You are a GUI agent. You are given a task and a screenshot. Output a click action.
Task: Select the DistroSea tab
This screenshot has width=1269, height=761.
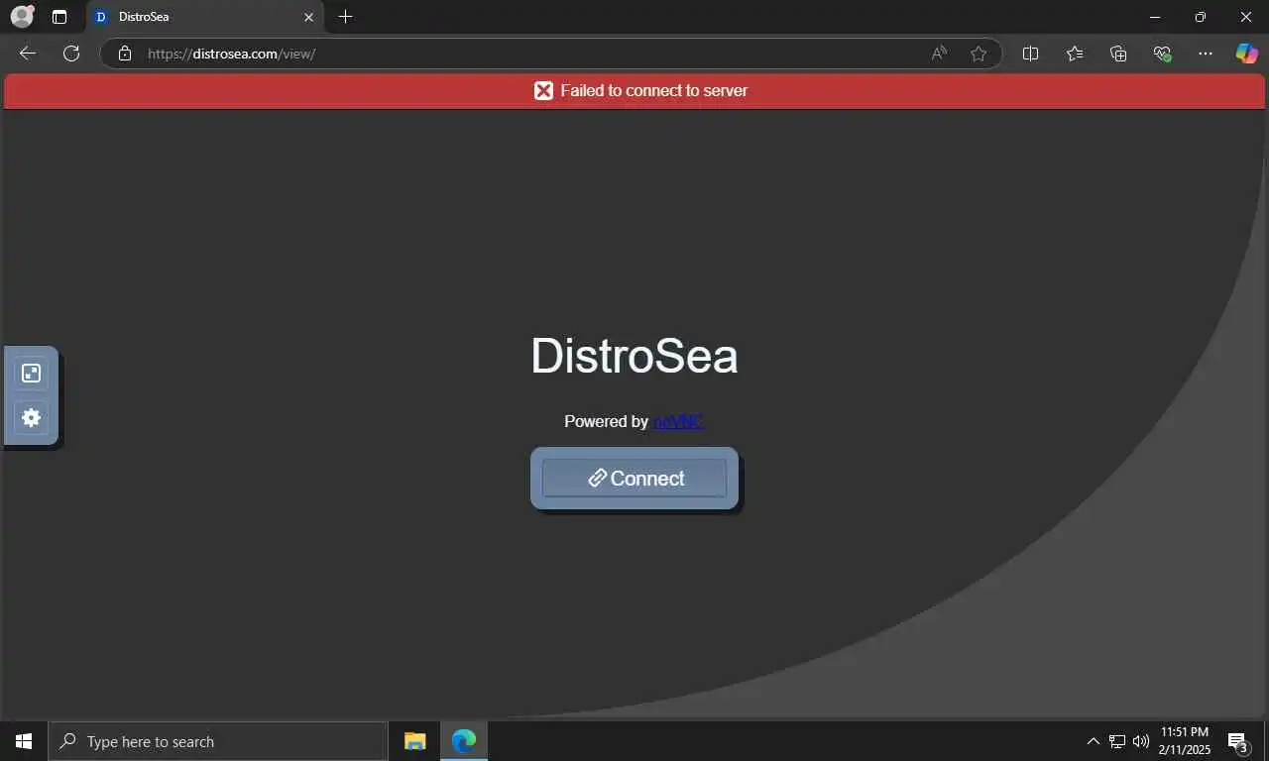click(x=205, y=17)
